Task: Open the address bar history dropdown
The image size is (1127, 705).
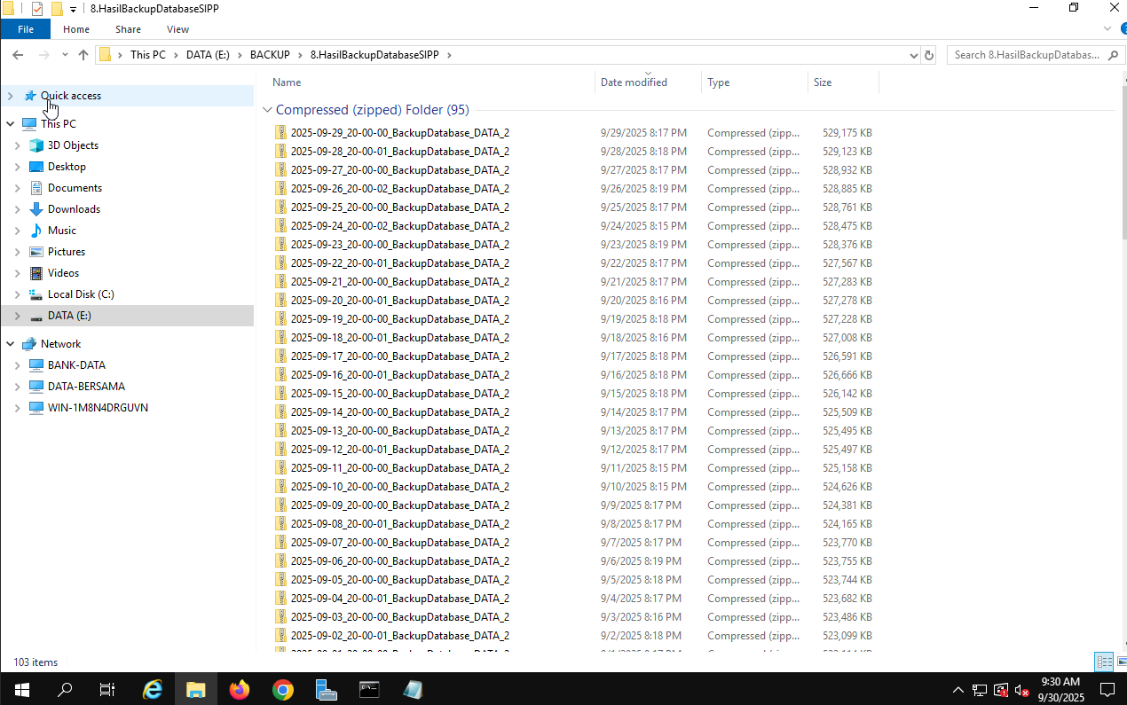Action: click(x=914, y=55)
